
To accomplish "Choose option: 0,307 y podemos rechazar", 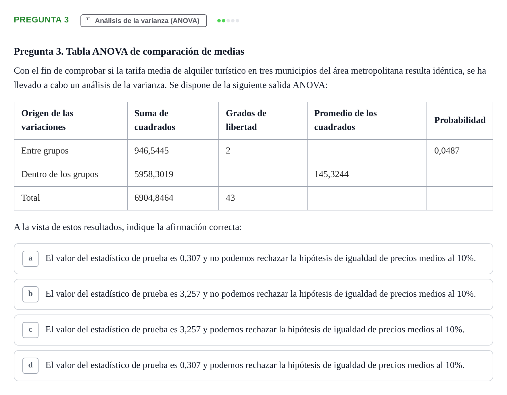I will 253,366.
